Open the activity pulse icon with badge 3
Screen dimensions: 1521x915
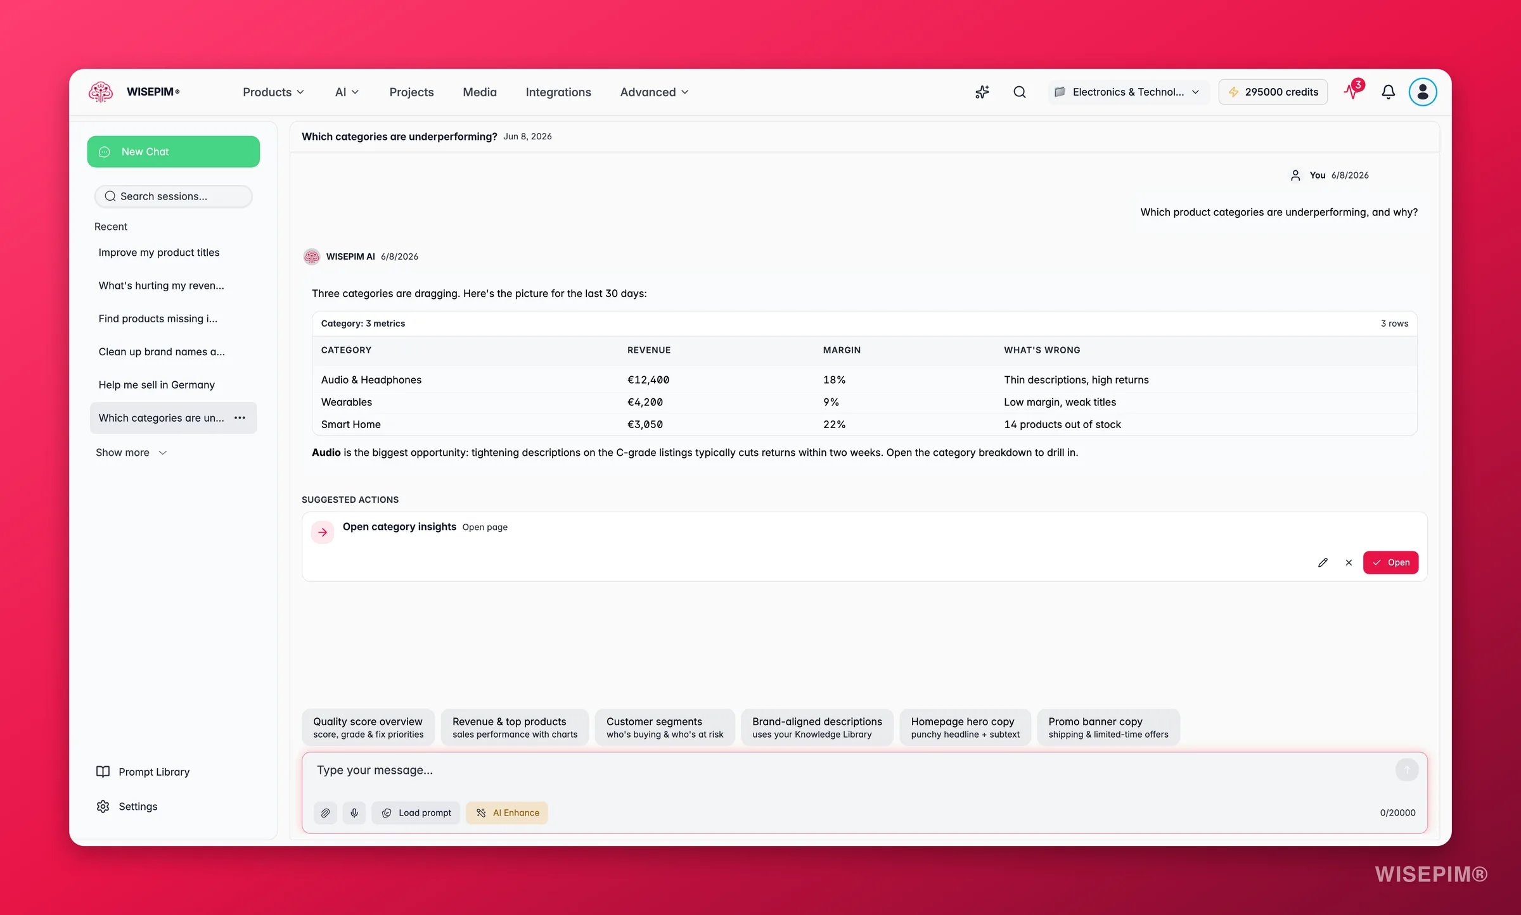pyautogui.click(x=1352, y=91)
